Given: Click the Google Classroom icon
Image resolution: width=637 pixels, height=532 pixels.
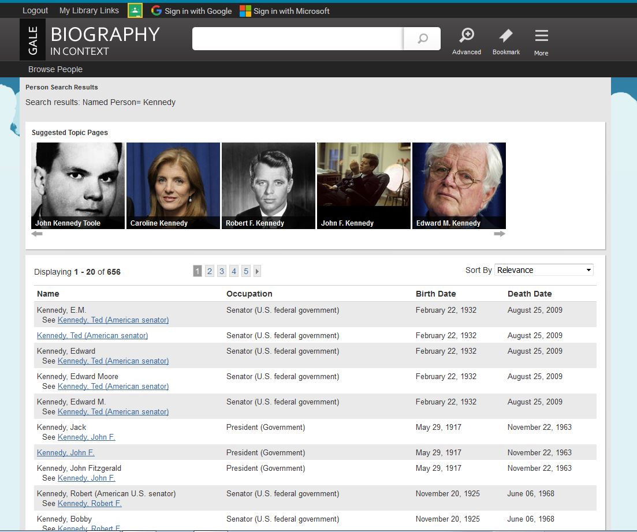Looking at the screenshot, I should [135, 10].
